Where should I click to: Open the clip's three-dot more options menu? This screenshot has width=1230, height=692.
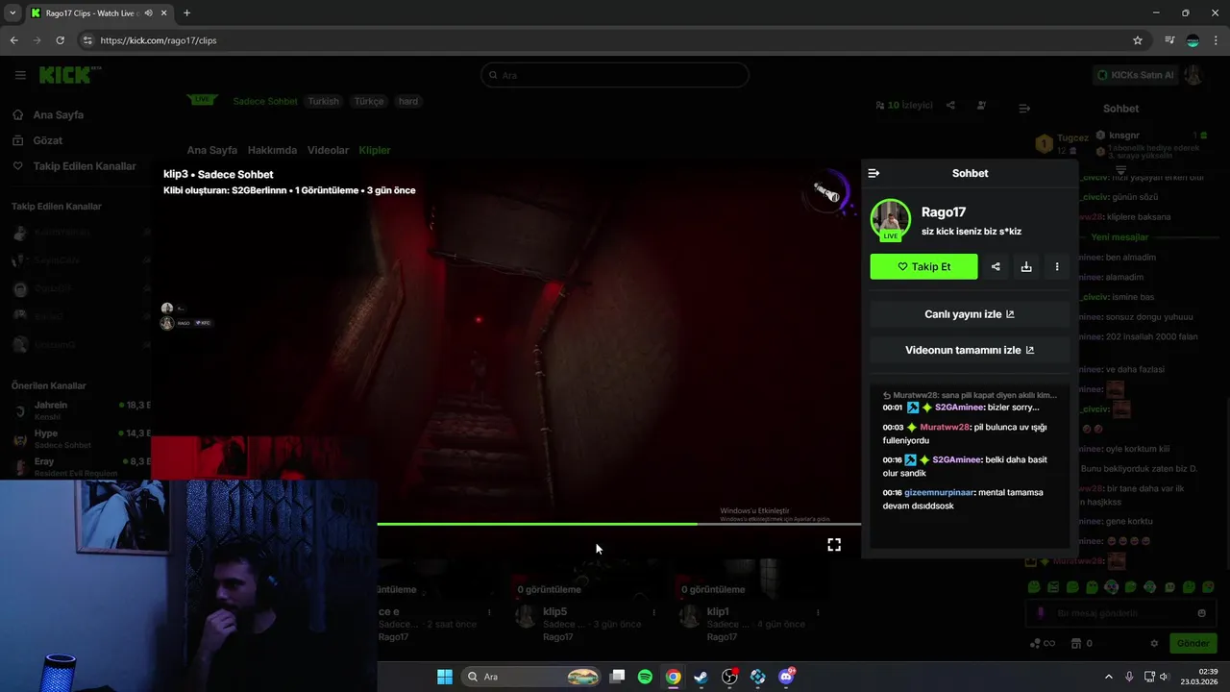pyautogui.click(x=1057, y=267)
